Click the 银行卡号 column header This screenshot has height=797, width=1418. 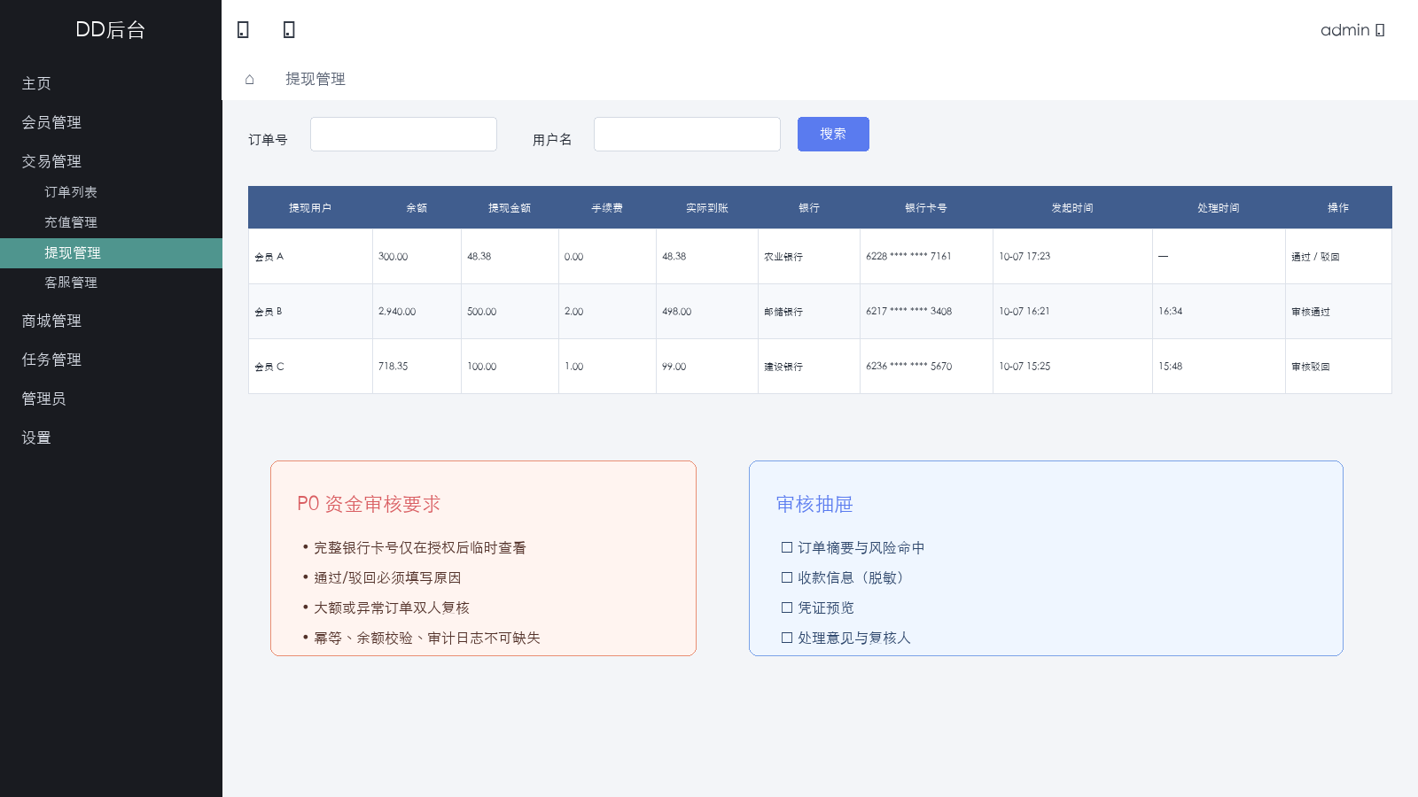926,208
